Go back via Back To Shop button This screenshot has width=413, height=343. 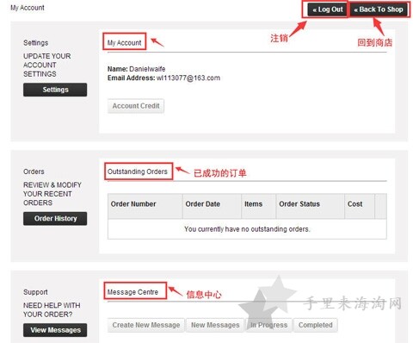point(379,9)
